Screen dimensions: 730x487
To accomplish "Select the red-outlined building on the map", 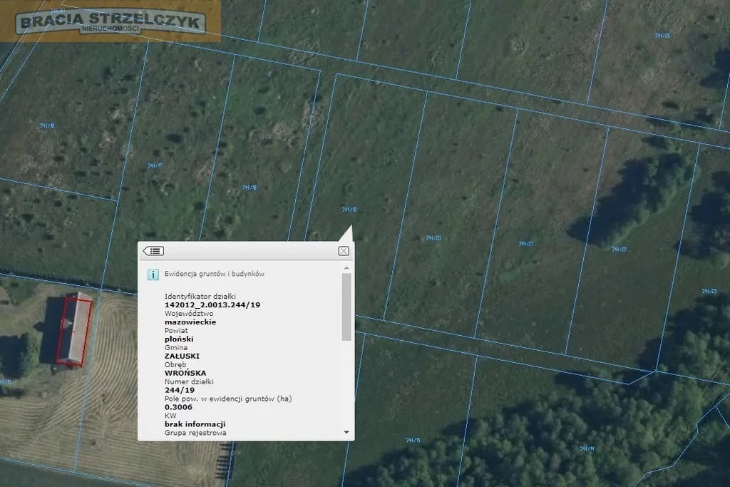I will (x=74, y=332).
